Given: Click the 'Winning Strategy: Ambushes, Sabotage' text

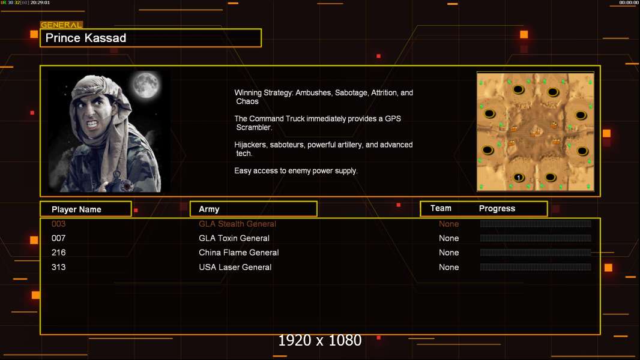Looking at the screenshot, I should pyautogui.click(x=324, y=97).
